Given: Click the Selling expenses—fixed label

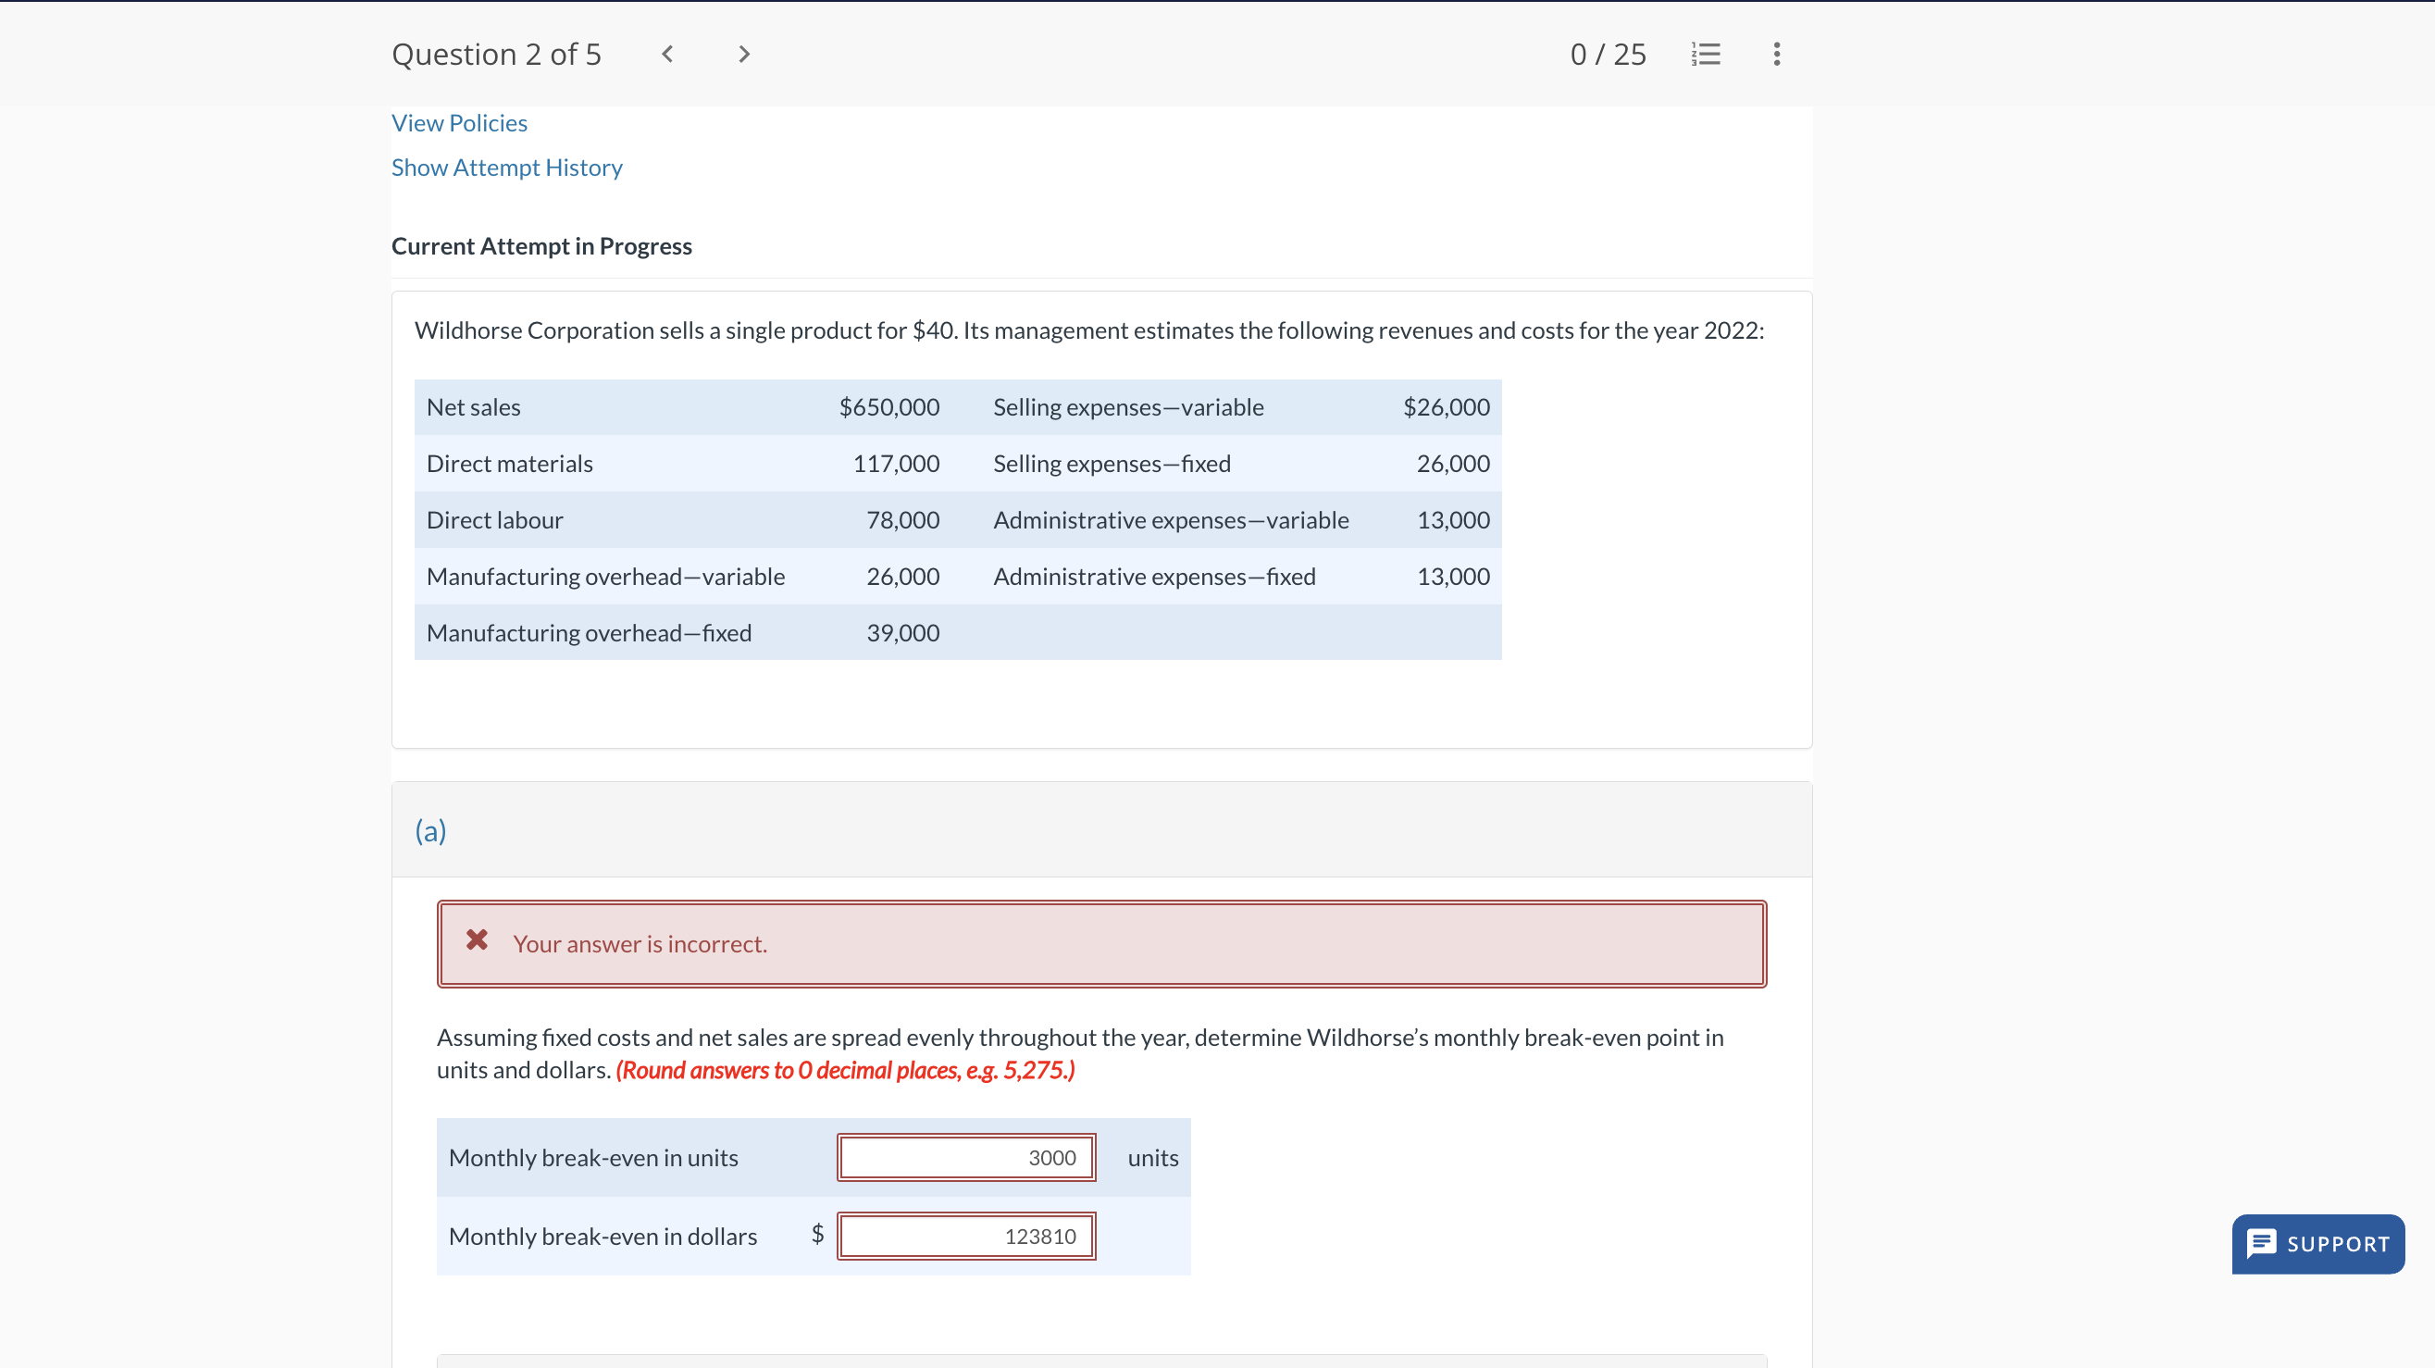Looking at the screenshot, I should [x=1112, y=463].
